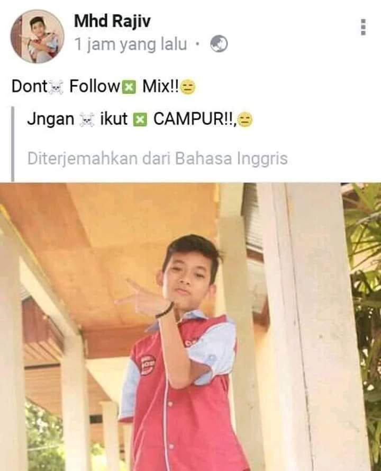Image resolution: width=381 pixels, height=471 pixels.
Task: Open Mhd Rajiv's profile picture avatar
Action: click(37, 37)
